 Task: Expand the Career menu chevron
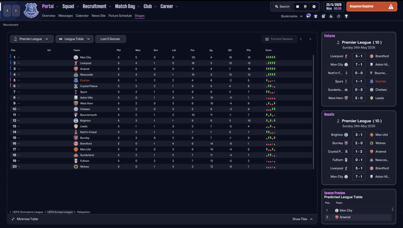(x=177, y=7)
